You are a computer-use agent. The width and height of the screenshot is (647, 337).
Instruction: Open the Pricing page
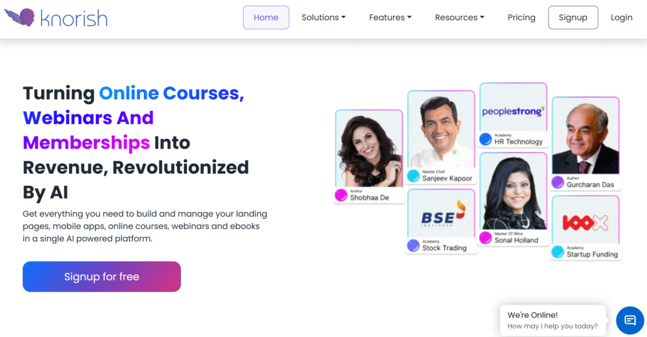tap(521, 17)
